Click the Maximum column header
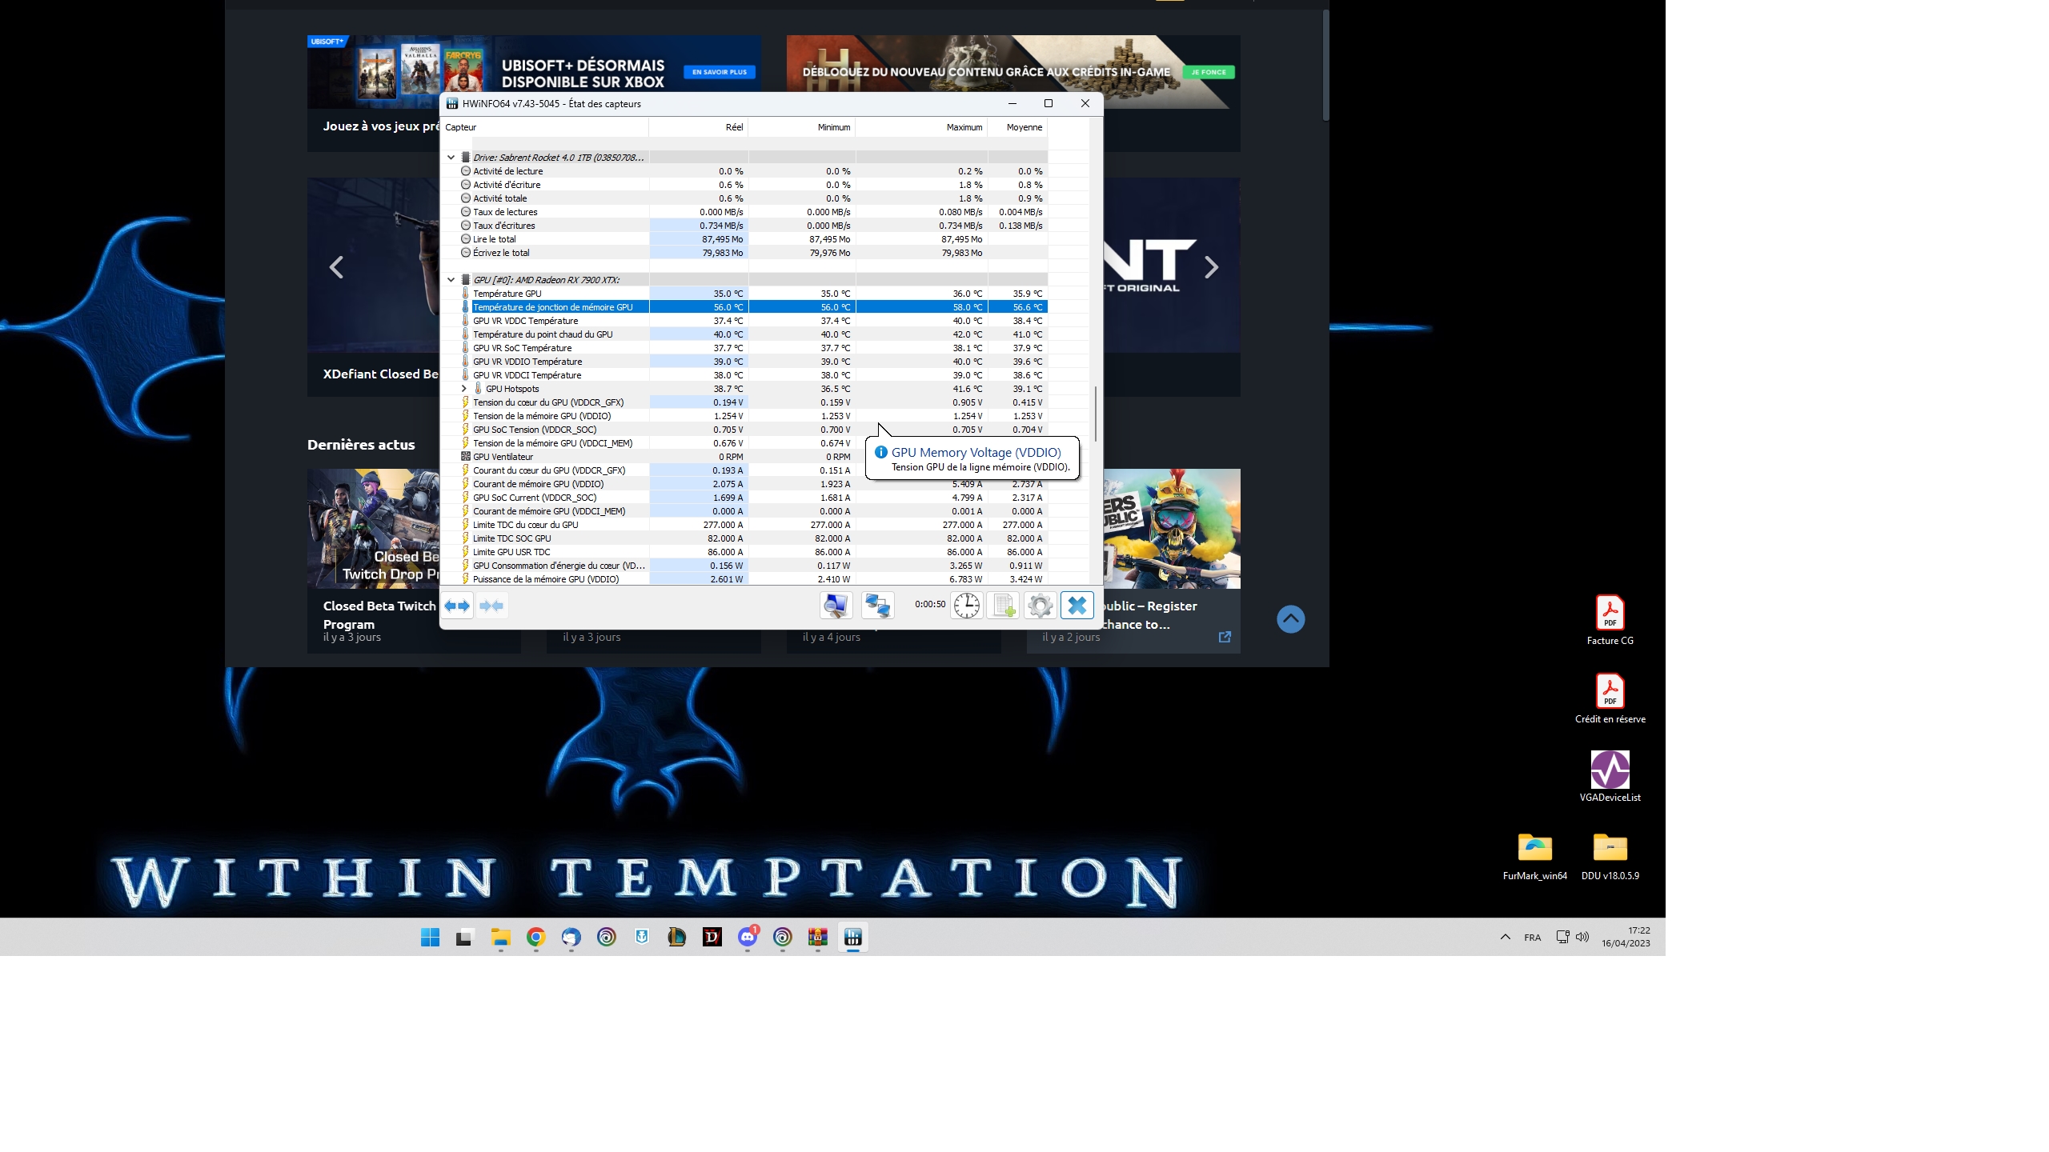This screenshot has height=1152, width=2049. [964, 127]
